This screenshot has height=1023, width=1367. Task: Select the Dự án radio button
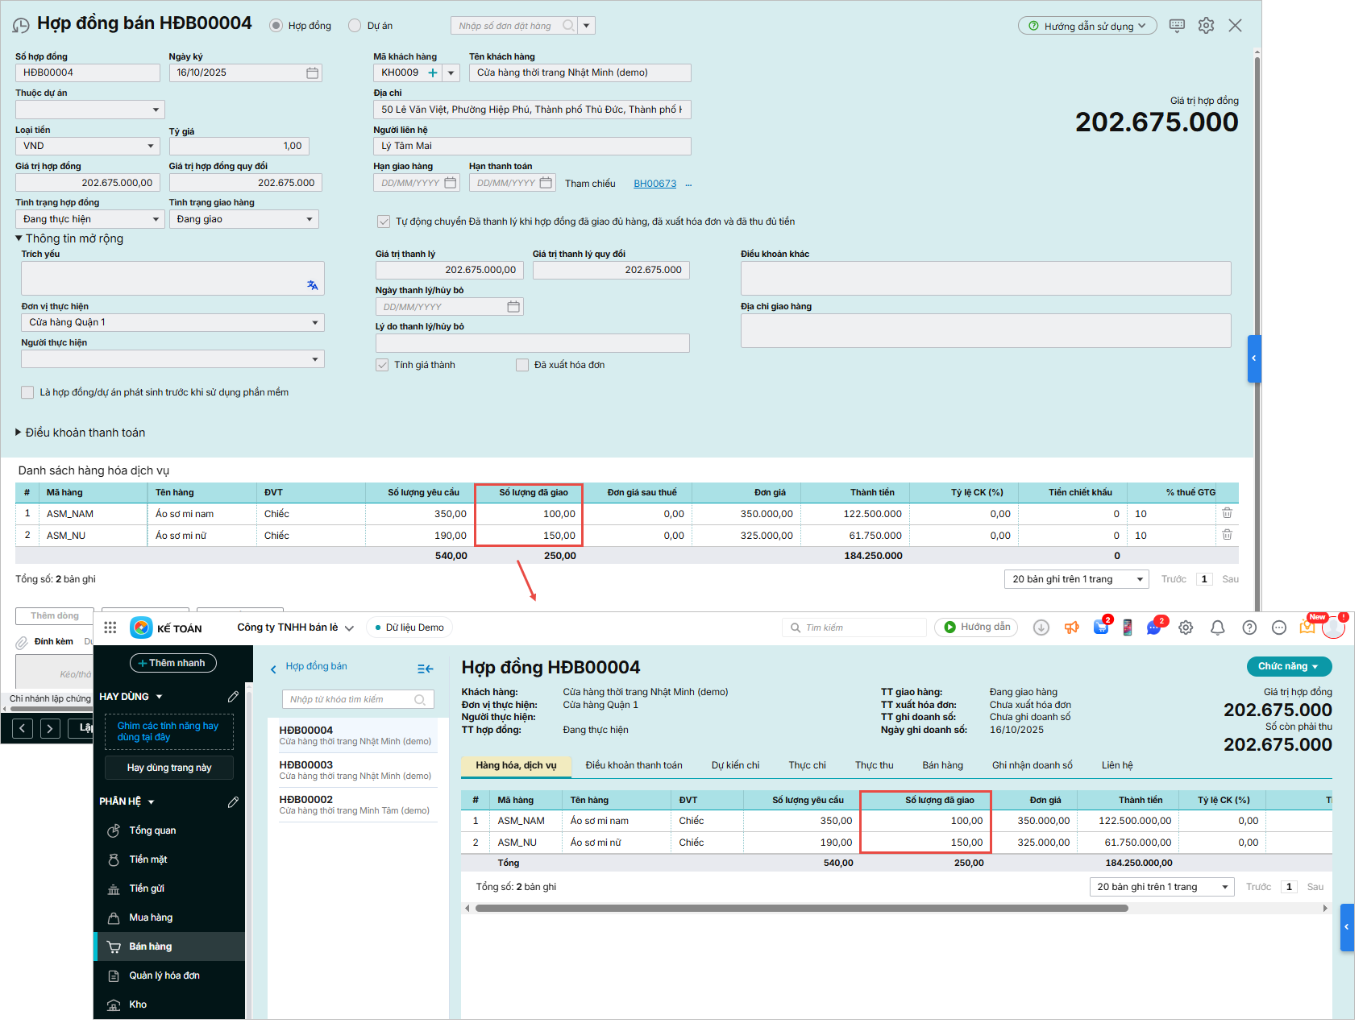355,26
